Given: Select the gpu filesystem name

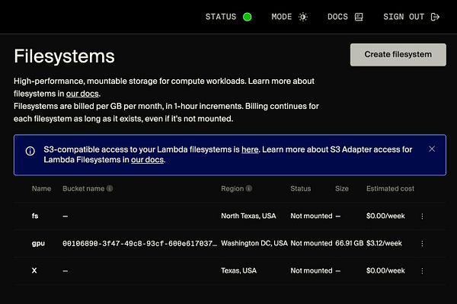Looking at the screenshot, I should point(38,243).
